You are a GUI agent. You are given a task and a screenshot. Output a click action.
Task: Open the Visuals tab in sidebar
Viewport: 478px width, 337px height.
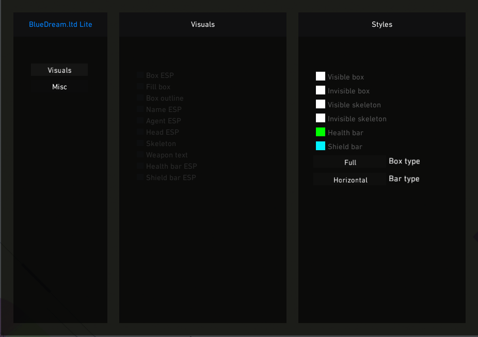59,70
